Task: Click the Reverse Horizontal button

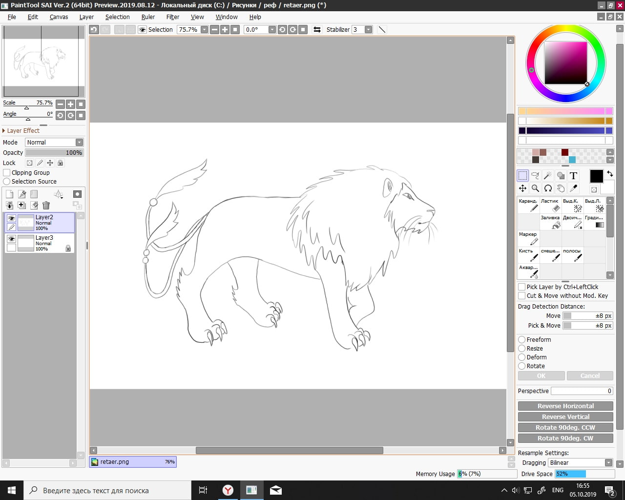Action: (x=565, y=406)
